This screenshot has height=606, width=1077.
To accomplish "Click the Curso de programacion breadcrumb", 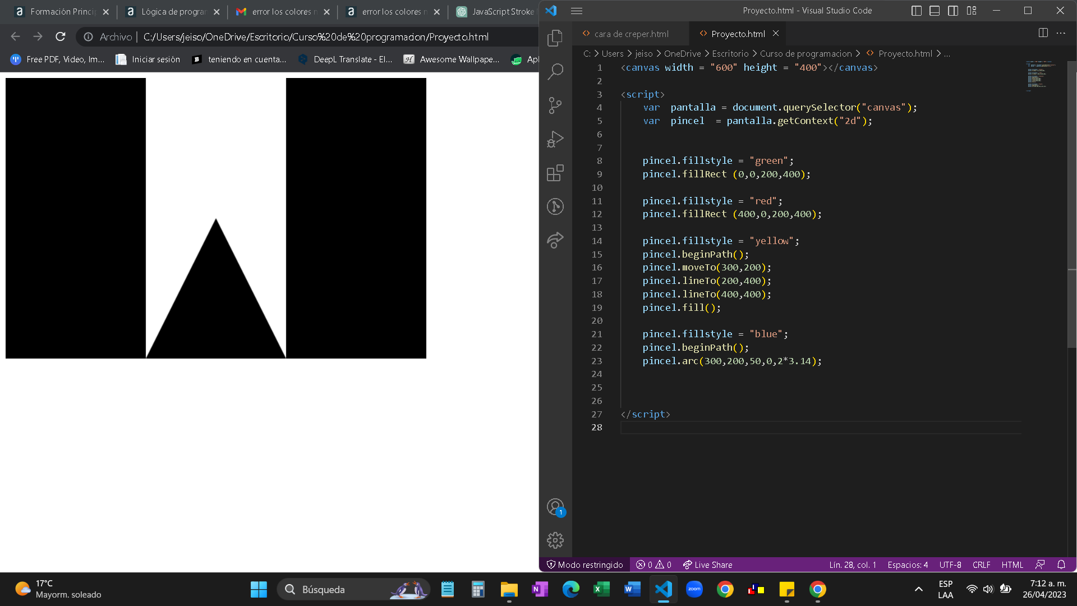I will tap(806, 54).
